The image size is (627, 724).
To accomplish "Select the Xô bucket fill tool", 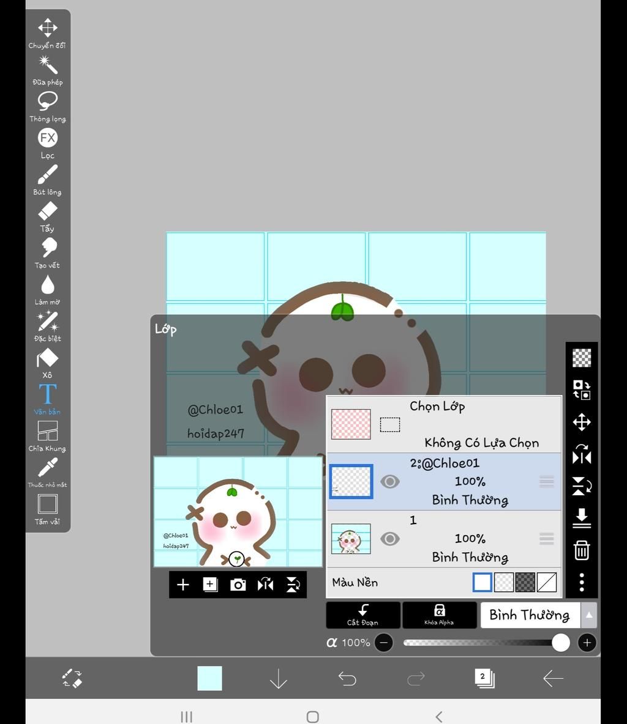I will [x=47, y=363].
